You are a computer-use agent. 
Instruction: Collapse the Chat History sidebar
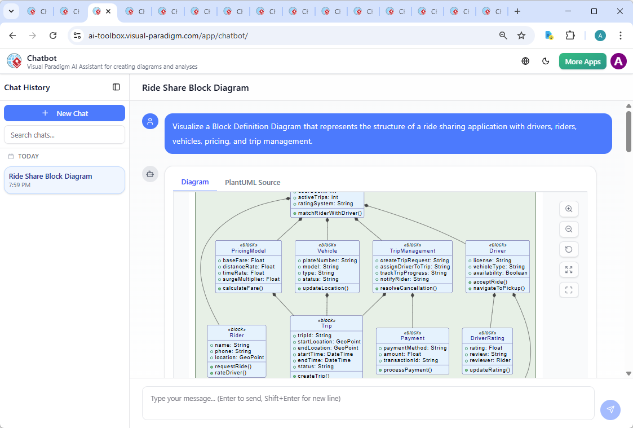[116, 87]
